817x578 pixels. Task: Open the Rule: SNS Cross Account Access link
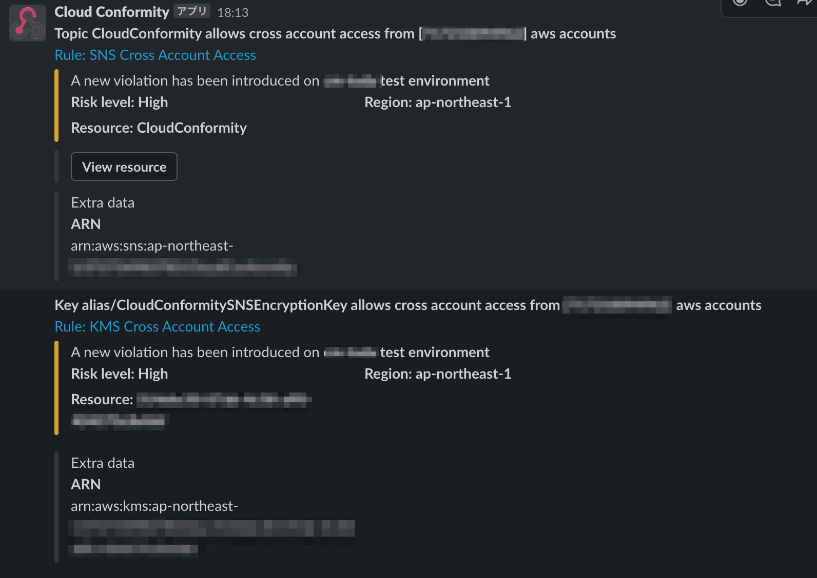[x=155, y=55]
